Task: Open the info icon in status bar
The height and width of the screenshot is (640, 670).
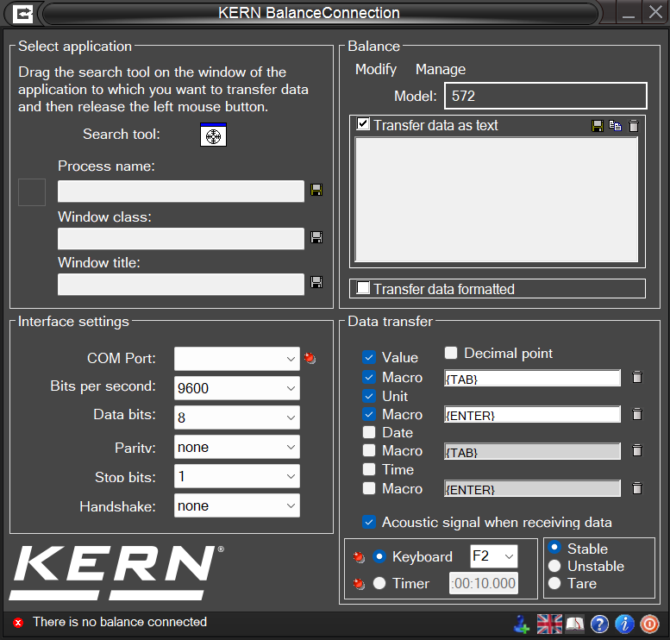Action: (624, 624)
